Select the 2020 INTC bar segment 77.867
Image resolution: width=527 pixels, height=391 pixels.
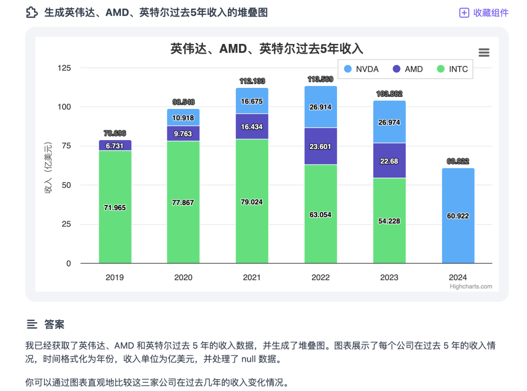point(183,202)
